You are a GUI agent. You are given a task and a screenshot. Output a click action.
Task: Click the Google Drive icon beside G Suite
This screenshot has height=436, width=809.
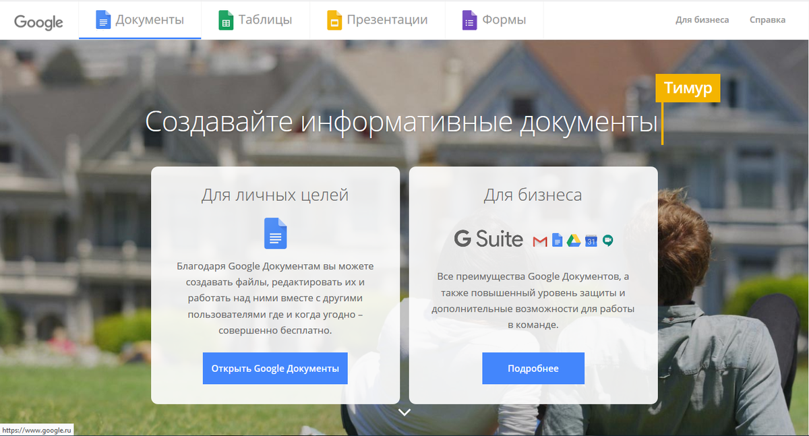[573, 241]
